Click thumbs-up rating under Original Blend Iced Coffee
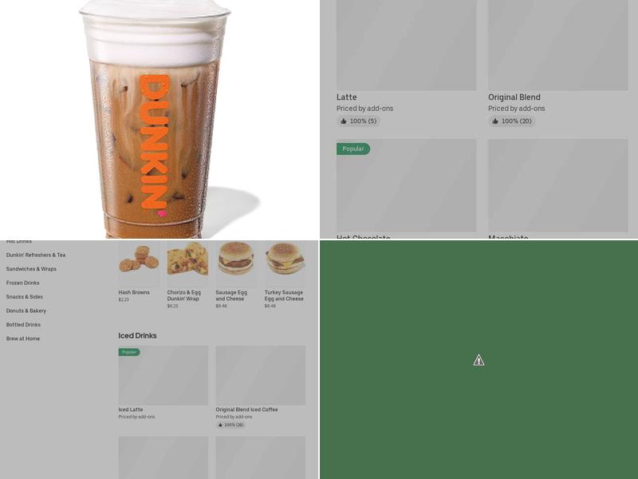 pyautogui.click(x=230, y=425)
